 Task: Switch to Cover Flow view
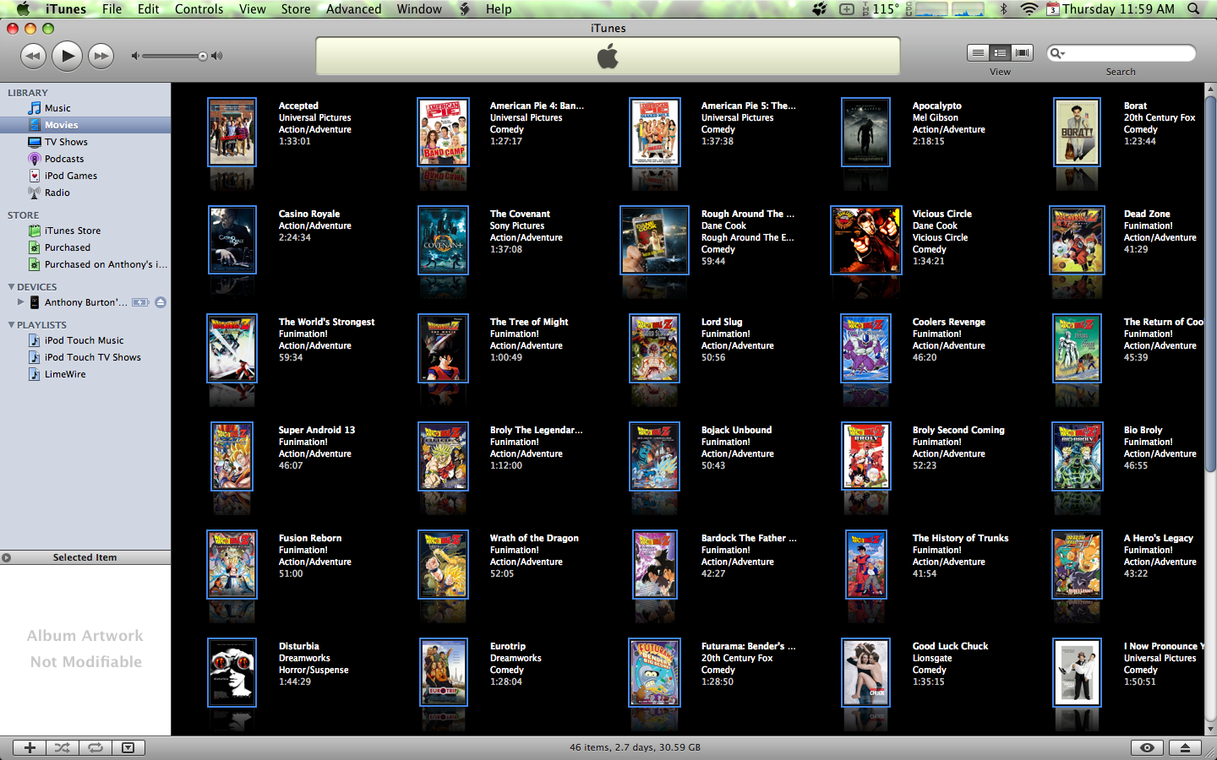pos(1023,53)
